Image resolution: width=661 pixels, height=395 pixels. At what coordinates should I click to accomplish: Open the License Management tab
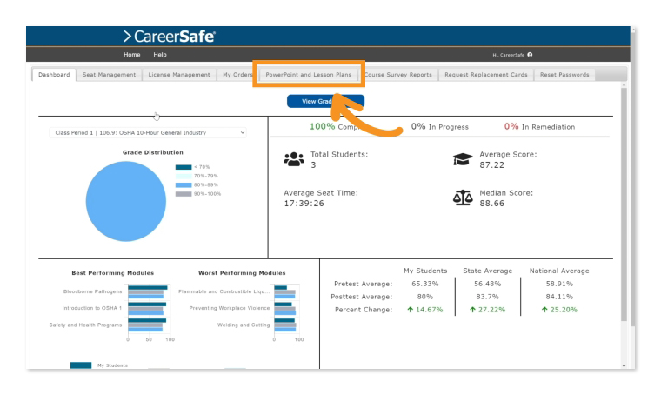(179, 75)
